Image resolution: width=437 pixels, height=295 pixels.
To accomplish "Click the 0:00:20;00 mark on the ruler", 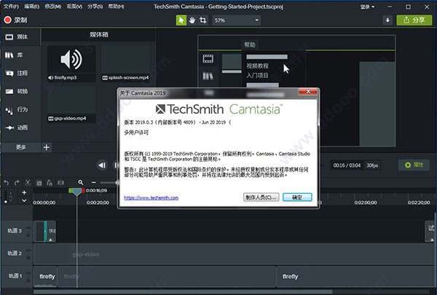I will [98, 202].
